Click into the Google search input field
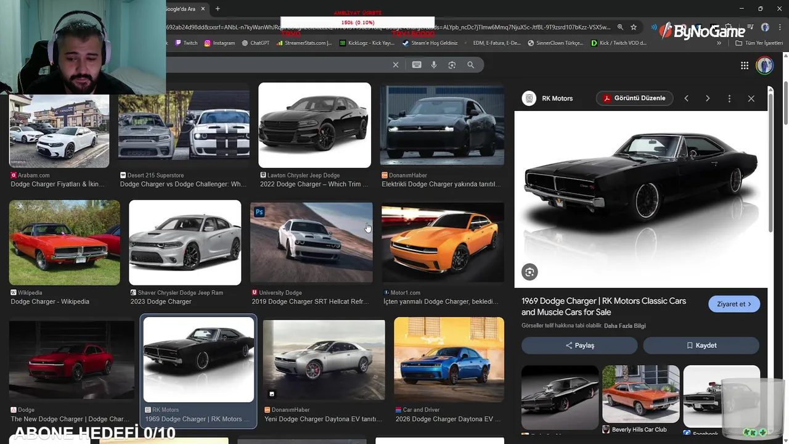Screen dimensions: 789x444 tap(277, 65)
